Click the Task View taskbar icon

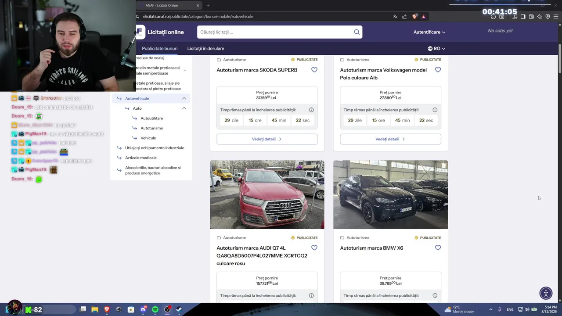[83, 309]
